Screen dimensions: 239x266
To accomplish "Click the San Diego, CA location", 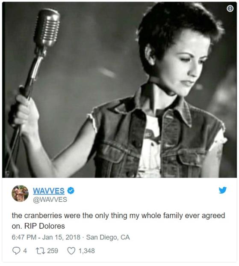I will pyautogui.click(x=108, y=237).
